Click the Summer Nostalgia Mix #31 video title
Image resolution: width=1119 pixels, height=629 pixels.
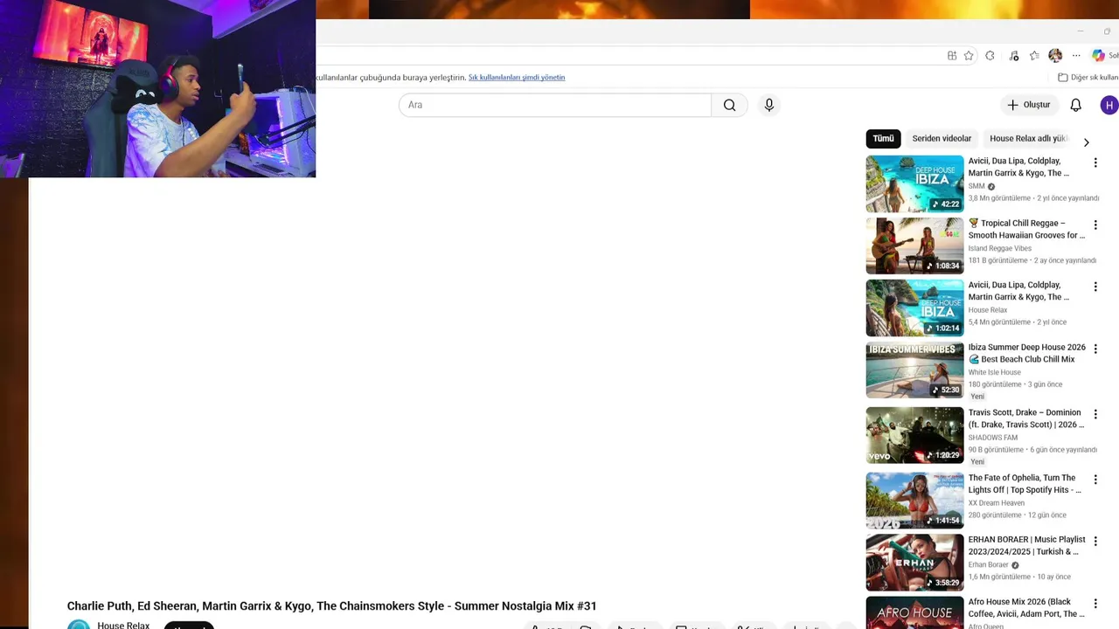[x=331, y=606]
